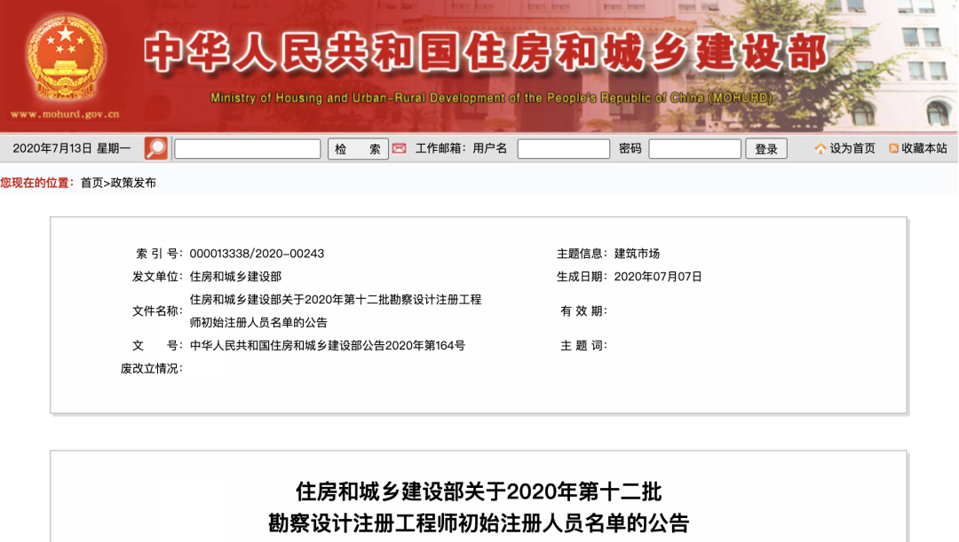This screenshot has height=542, width=959.
Task: Click the 用户名 username field
Action: coord(564,148)
